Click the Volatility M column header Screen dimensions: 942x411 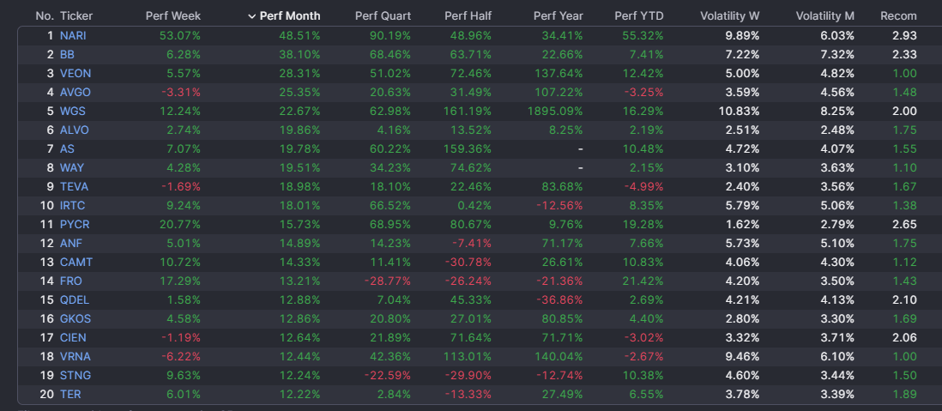(824, 16)
